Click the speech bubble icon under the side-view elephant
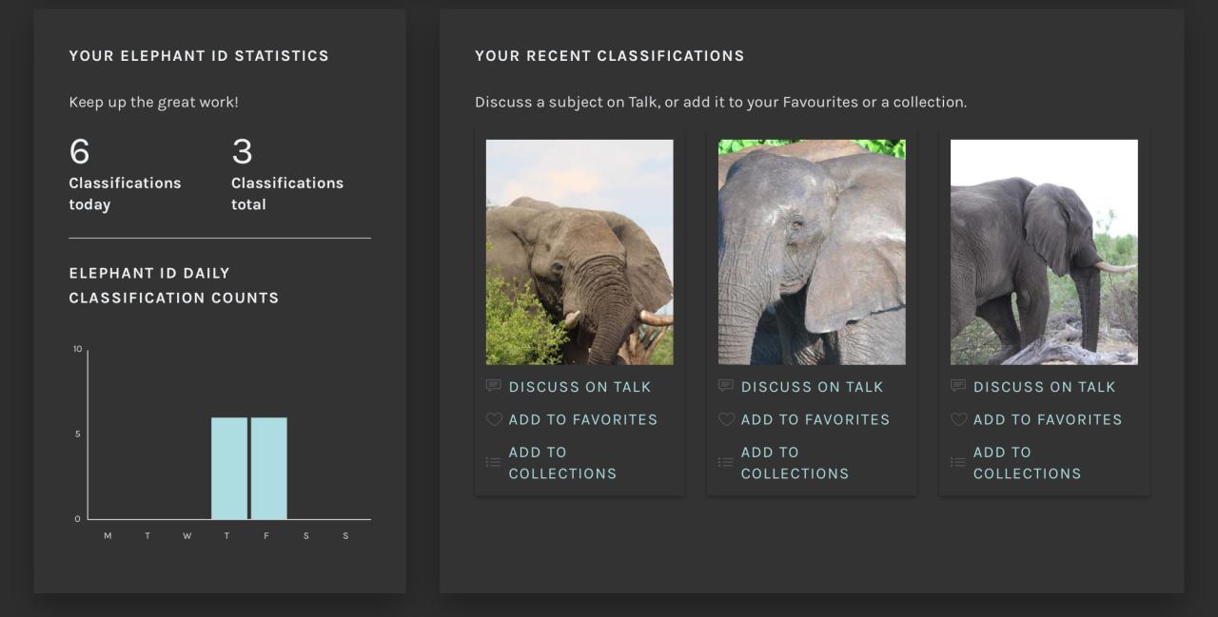This screenshot has width=1218, height=617. click(957, 386)
